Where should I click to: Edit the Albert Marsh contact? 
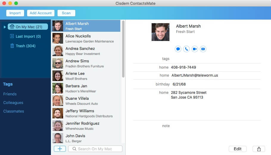pyautogui.click(x=237, y=149)
